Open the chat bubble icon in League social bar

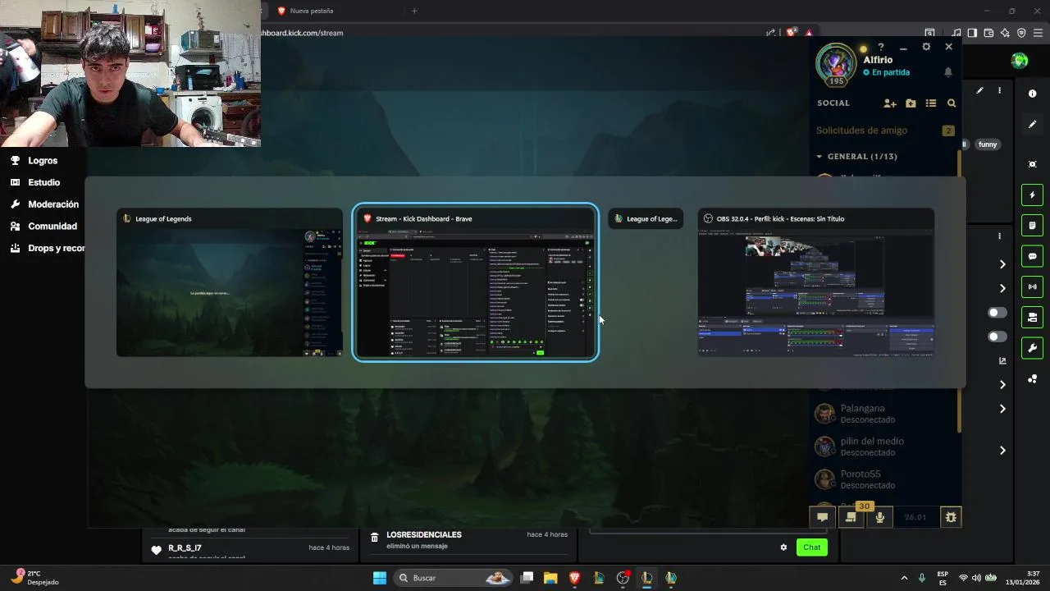tap(822, 517)
